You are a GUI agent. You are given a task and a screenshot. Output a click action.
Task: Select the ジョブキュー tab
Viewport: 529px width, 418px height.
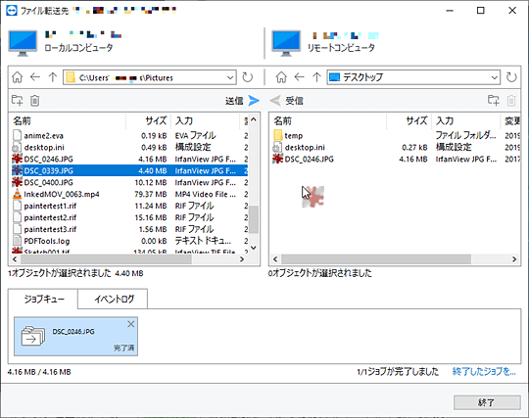pyautogui.click(x=43, y=299)
